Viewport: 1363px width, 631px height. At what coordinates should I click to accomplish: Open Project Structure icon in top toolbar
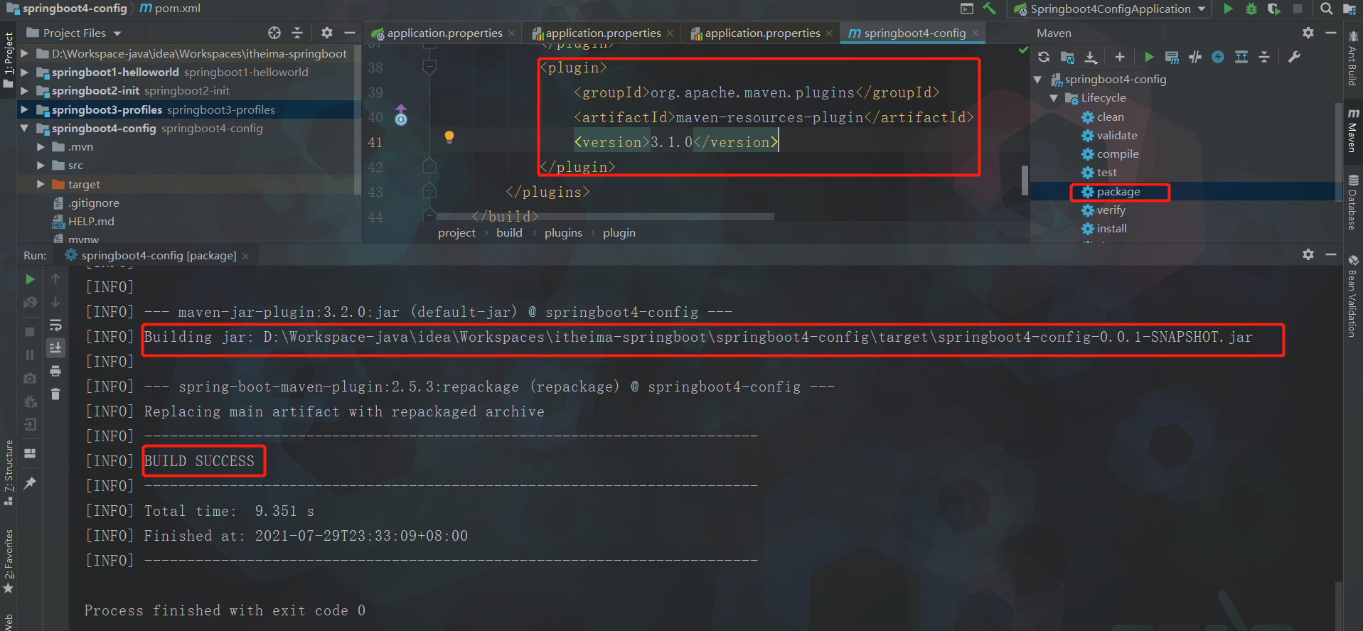1349,9
